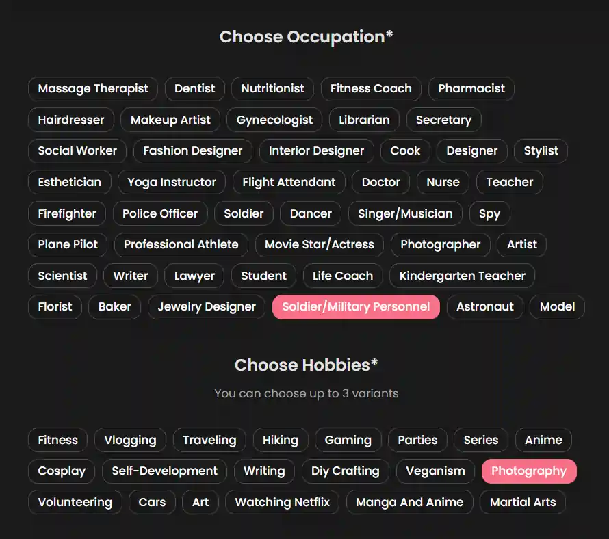Select the Spy occupation
This screenshot has height=539, width=609.
tap(489, 213)
